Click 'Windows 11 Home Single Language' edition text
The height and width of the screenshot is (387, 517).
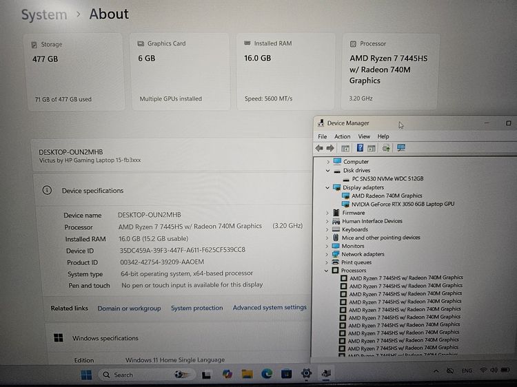point(175,359)
